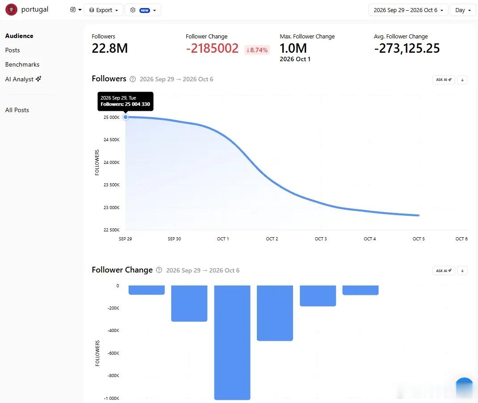
Task: Click the Sep 29 data point on chart
Action: (126, 117)
